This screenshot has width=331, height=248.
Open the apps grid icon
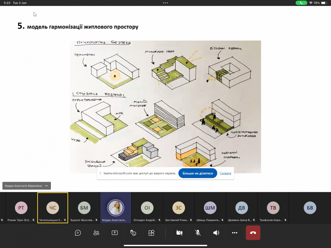pyautogui.click(x=151, y=233)
